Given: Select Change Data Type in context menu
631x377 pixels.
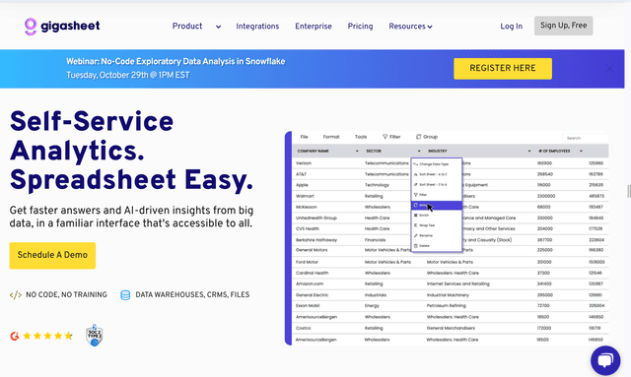Looking at the screenshot, I should coord(436,164).
